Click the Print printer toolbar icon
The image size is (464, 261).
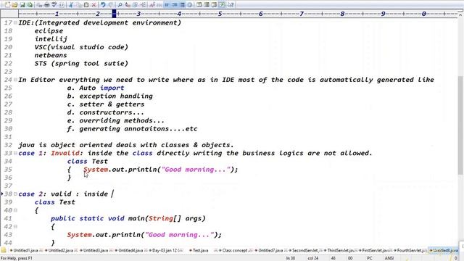46,5
